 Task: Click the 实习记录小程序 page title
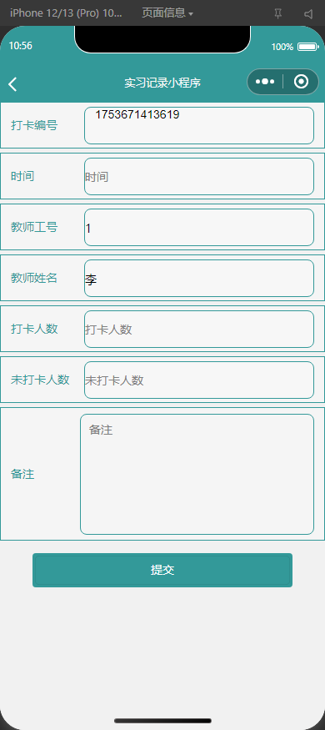coord(162,83)
